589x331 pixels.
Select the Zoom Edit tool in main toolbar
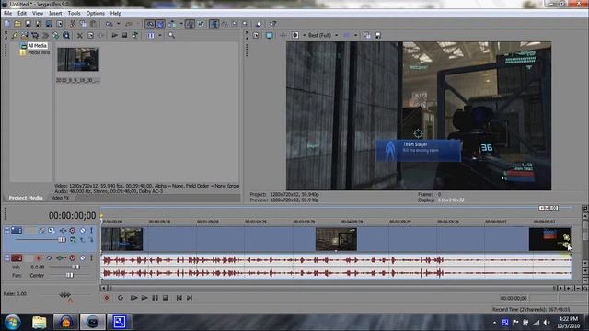(245, 24)
